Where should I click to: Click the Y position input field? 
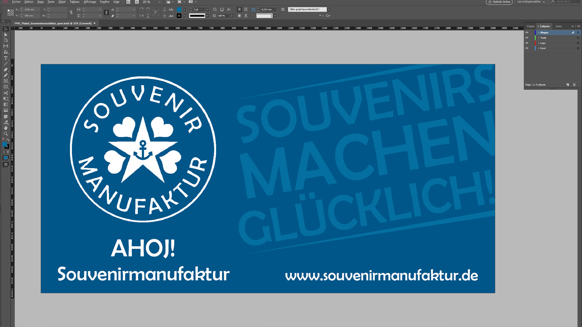(31, 16)
